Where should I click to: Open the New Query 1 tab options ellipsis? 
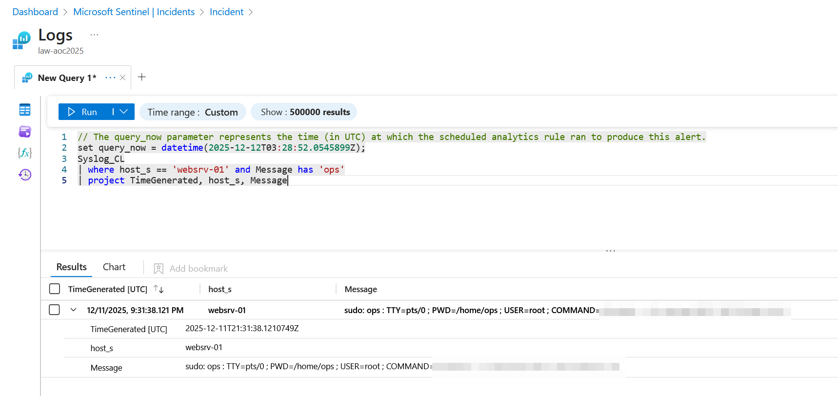[x=110, y=78]
